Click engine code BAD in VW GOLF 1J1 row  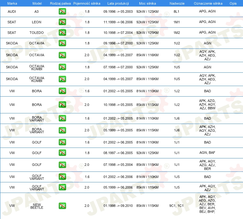tap(207, 142)
